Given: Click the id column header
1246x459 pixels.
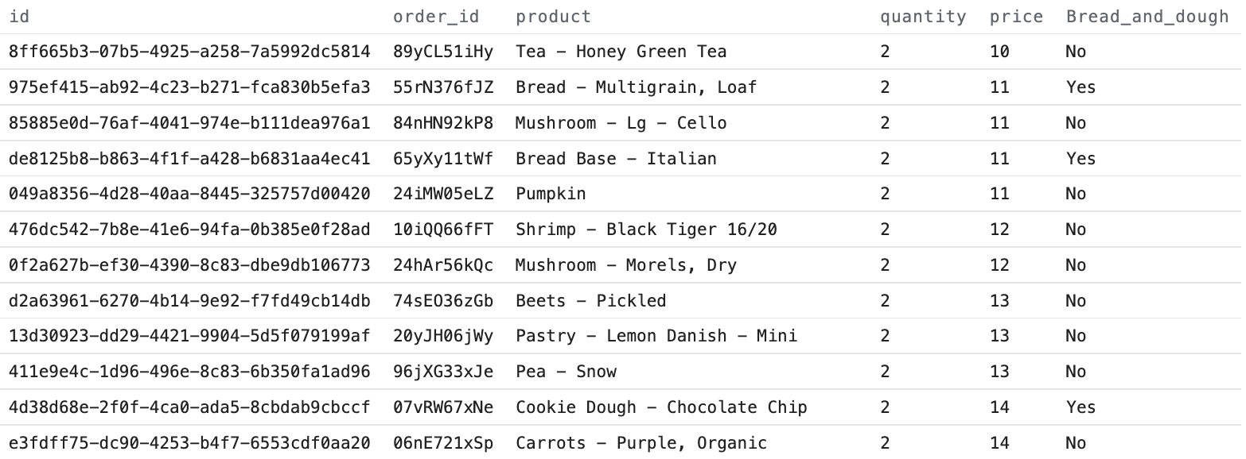Looking at the screenshot, I should [19, 17].
